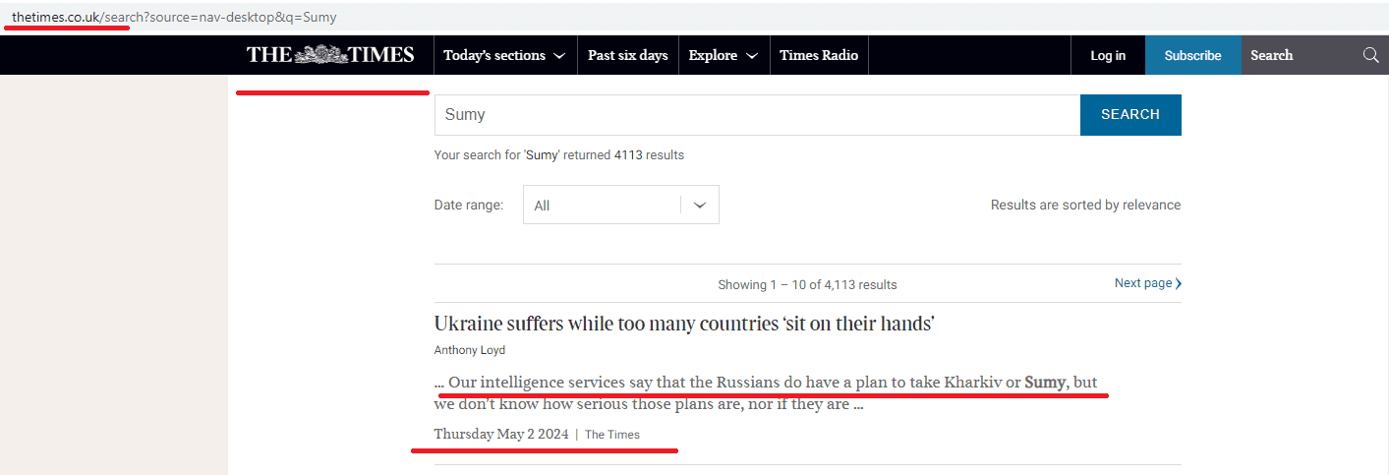
Task: Click the article snippet mentioning Kharkiv or Sumy
Action: tap(766, 392)
